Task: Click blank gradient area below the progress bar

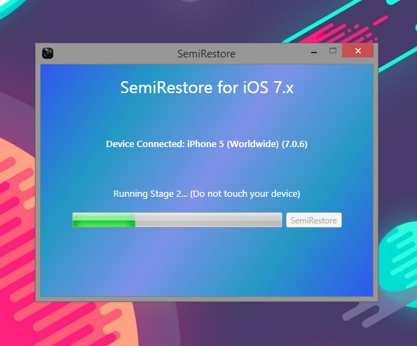Action: [207, 263]
